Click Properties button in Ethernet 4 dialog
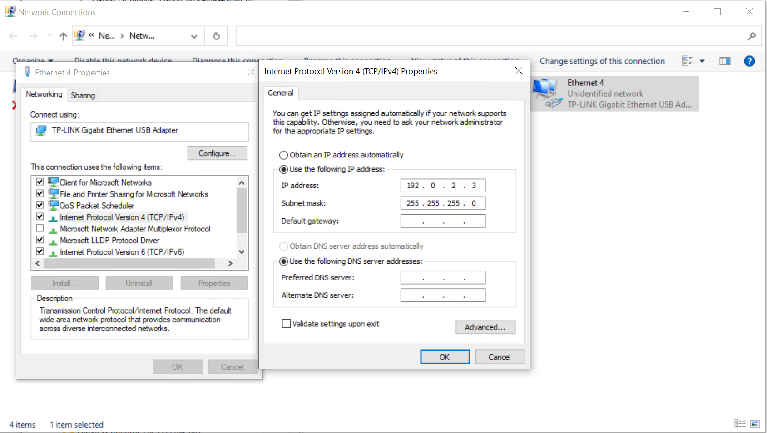This screenshot has height=433, width=767. click(x=214, y=283)
